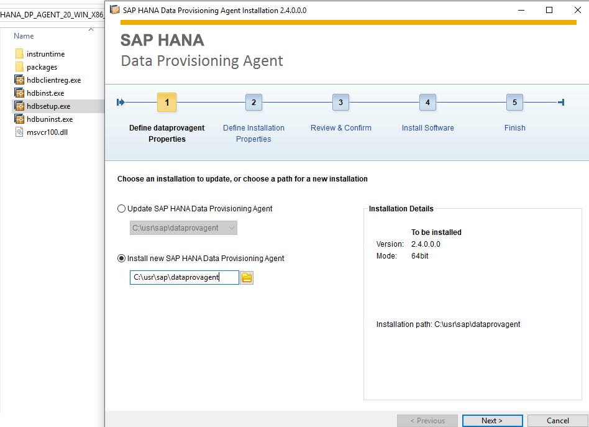Click the hdbclientreg.exe file icon

[x=19, y=80]
